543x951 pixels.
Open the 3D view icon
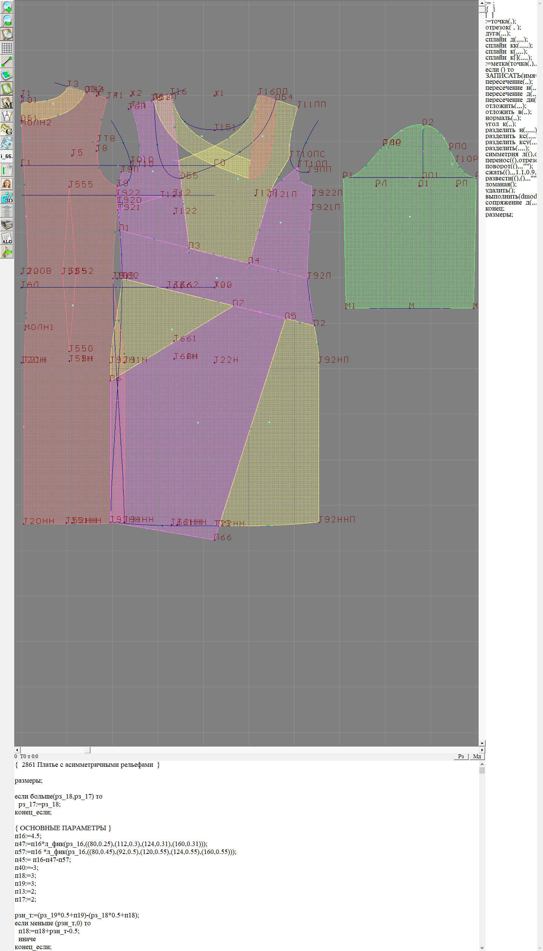7,197
